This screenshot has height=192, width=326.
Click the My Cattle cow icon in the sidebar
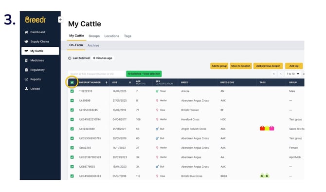26,51
